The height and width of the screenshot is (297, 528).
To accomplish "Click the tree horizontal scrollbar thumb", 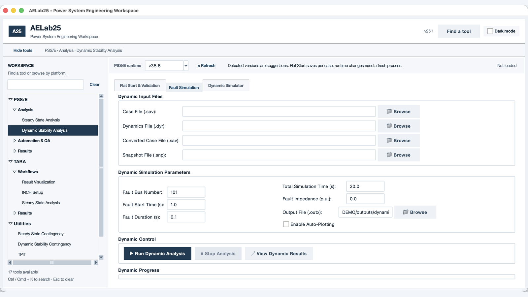I will tap(52, 263).
